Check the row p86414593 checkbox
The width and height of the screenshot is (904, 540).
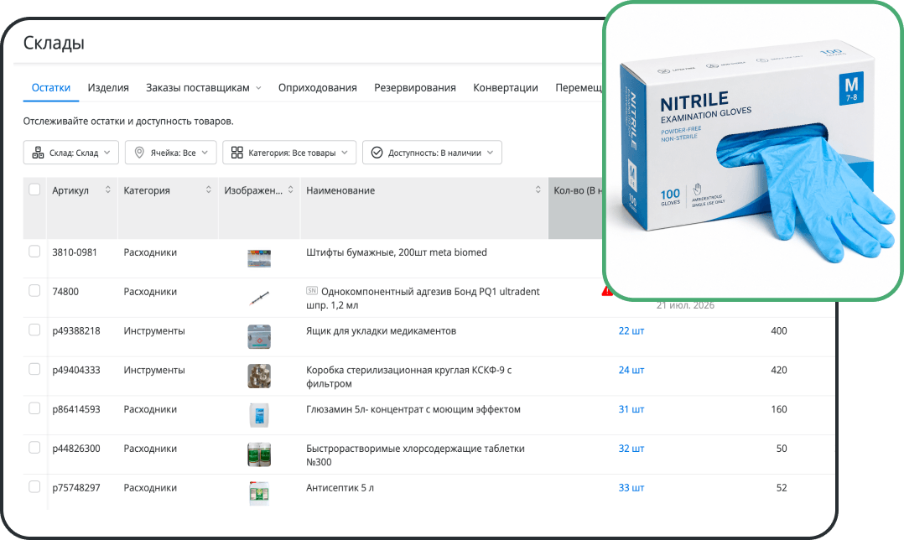34,408
